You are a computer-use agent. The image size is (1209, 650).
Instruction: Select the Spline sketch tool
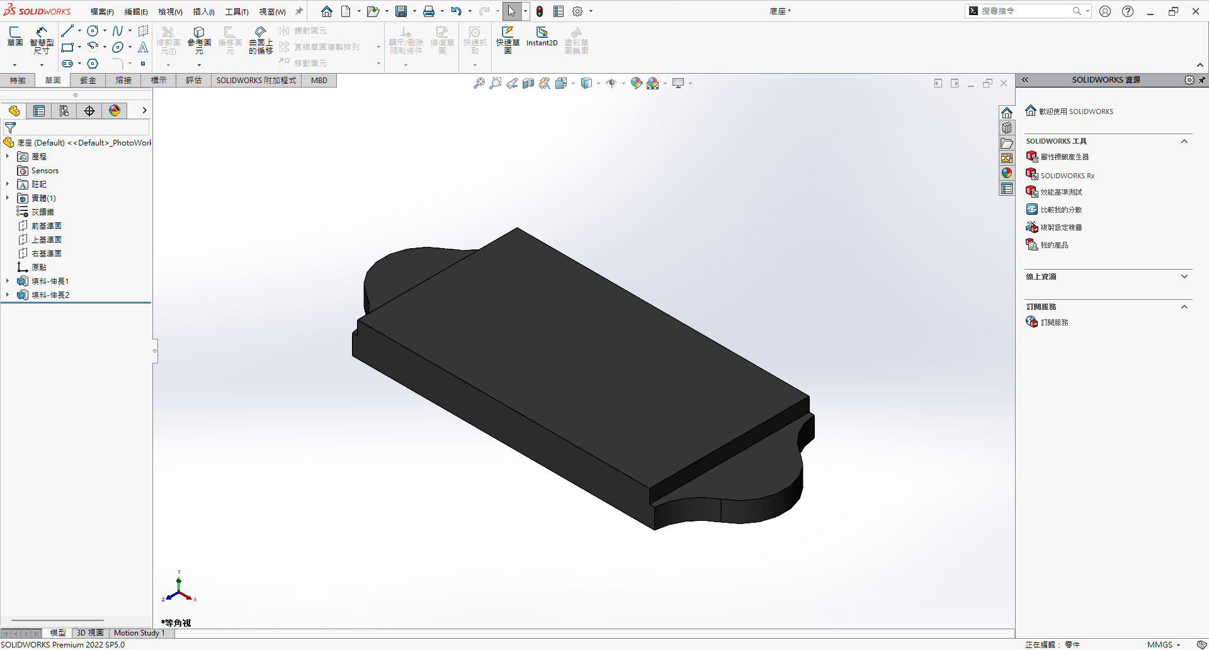(118, 31)
